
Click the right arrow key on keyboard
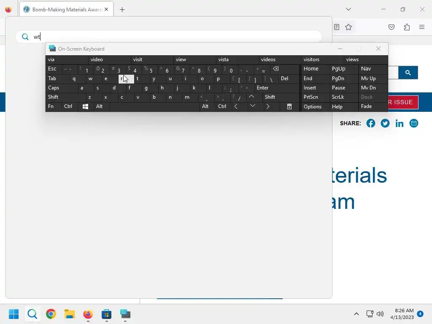268,107
